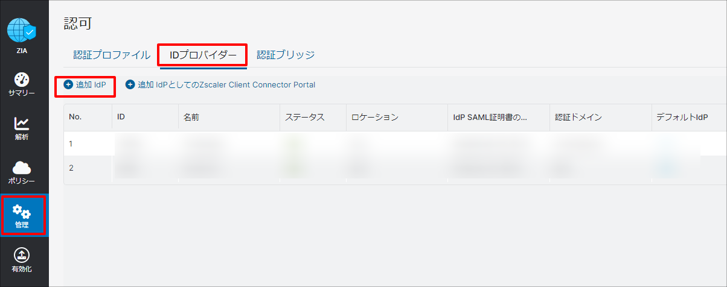Open the サマリー dashboard gauge icon
The width and height of the screenshot is (727, 287).
[x=22, y=79]
